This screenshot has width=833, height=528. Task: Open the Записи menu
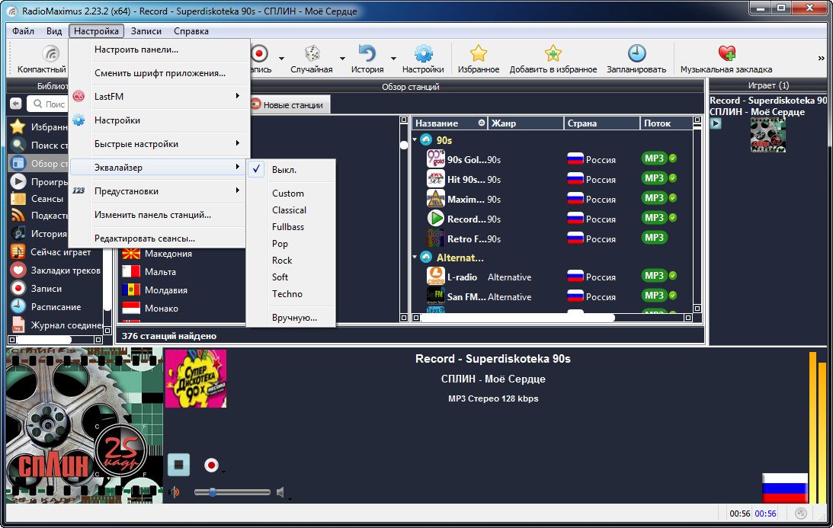pos(146,30)
